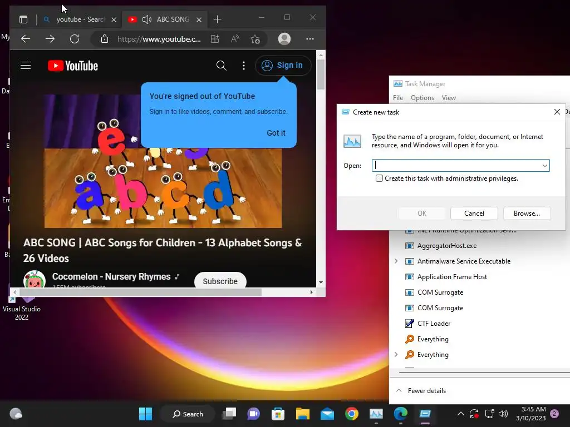Select AggregatorHost.exe process
The image size is (570, 427).
point(447,246)
